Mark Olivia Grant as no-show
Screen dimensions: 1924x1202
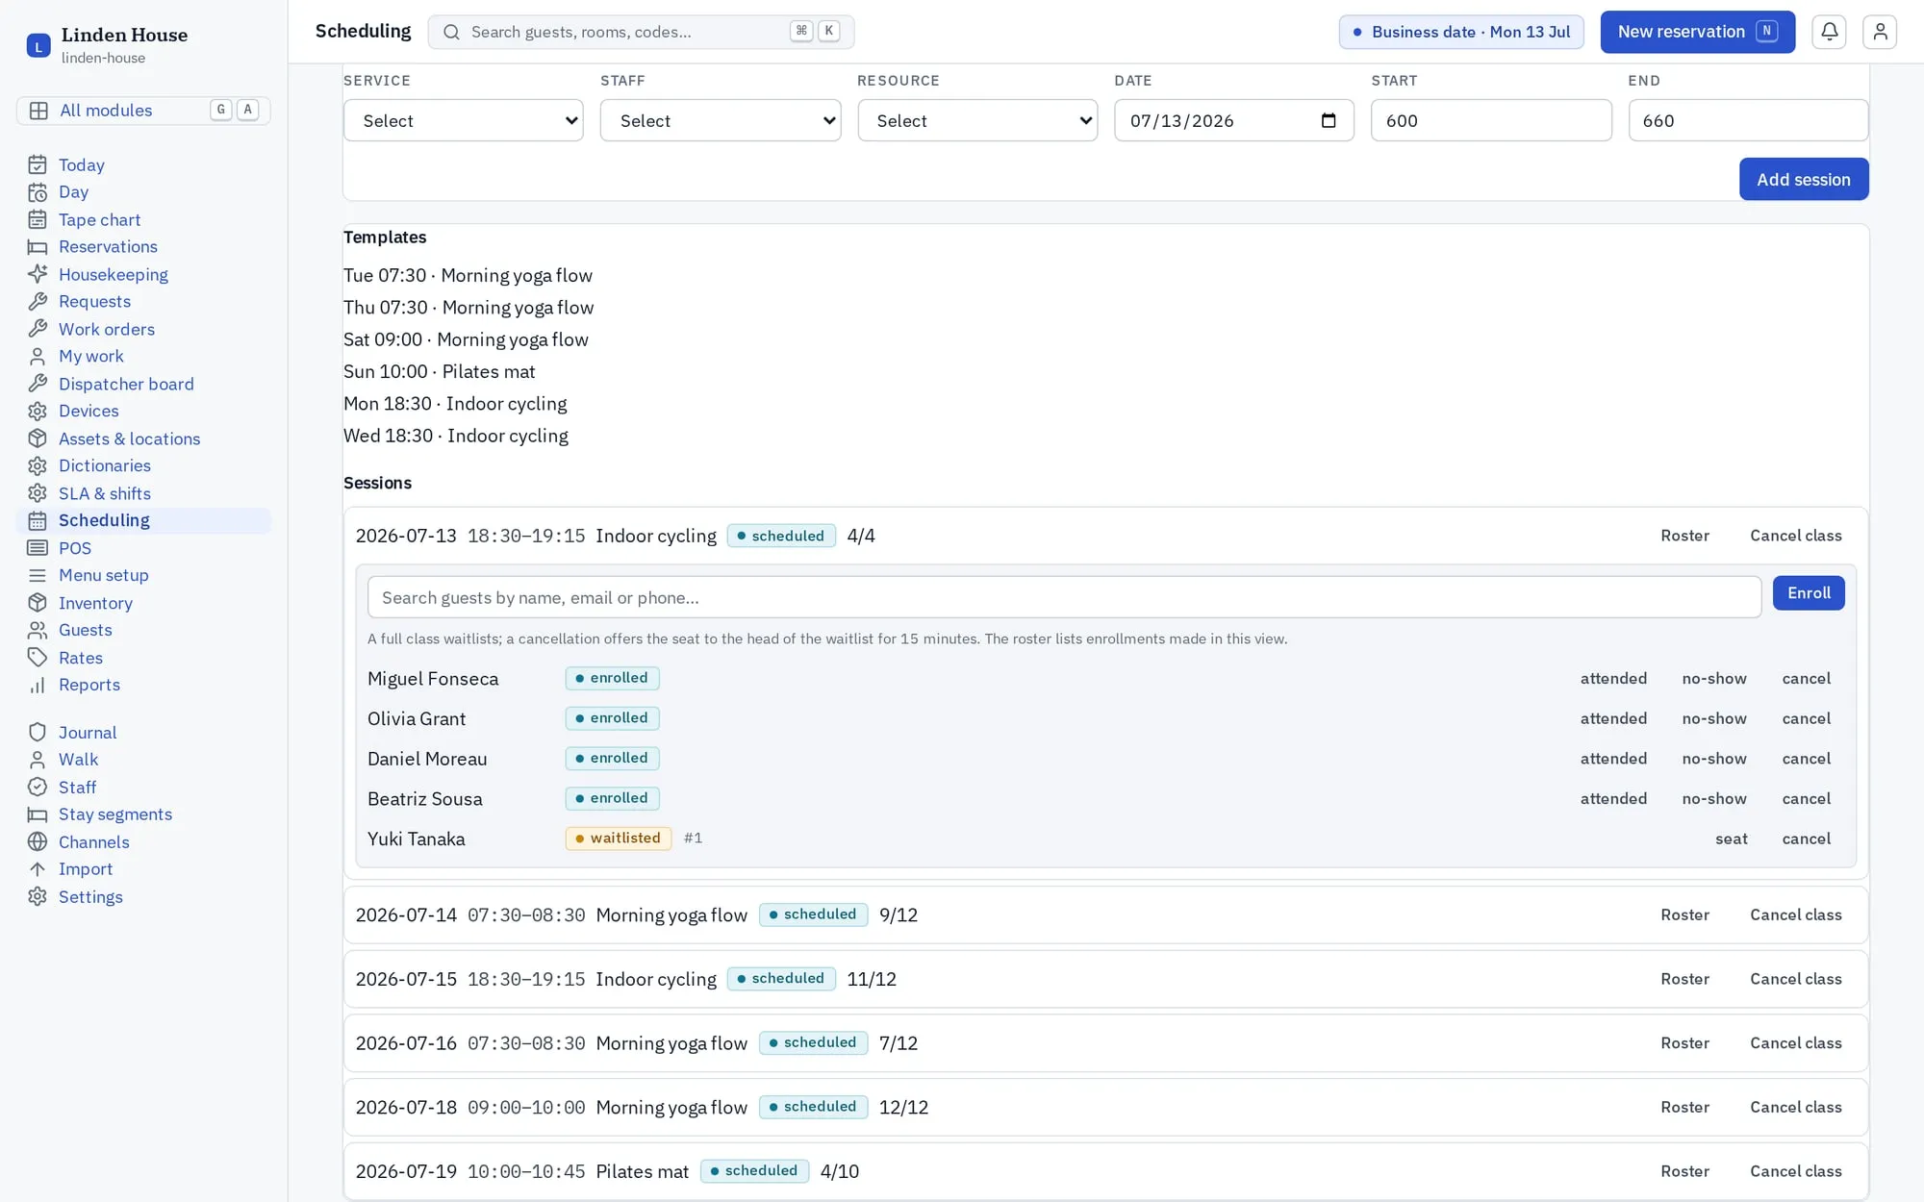point(1713,718)
